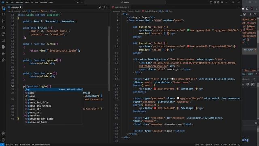Select the 'p' Emmet Abbreviation suggestion

tap(54, 90)
